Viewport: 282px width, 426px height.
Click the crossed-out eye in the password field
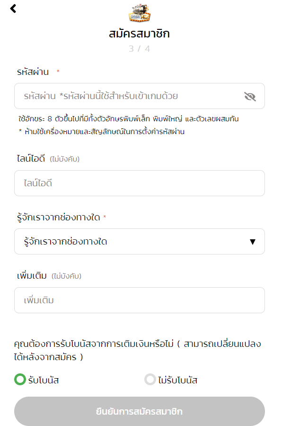pos(249,96)
